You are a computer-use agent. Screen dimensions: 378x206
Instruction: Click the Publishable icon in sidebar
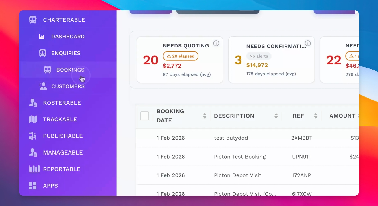click(33, 136)
